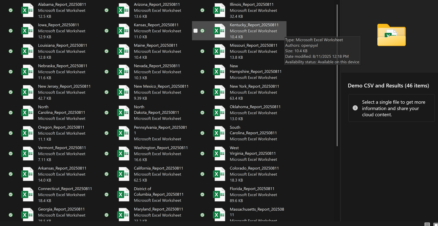
Task: Select the Arizona_Report Excel file icon
Action: point(123,10)
